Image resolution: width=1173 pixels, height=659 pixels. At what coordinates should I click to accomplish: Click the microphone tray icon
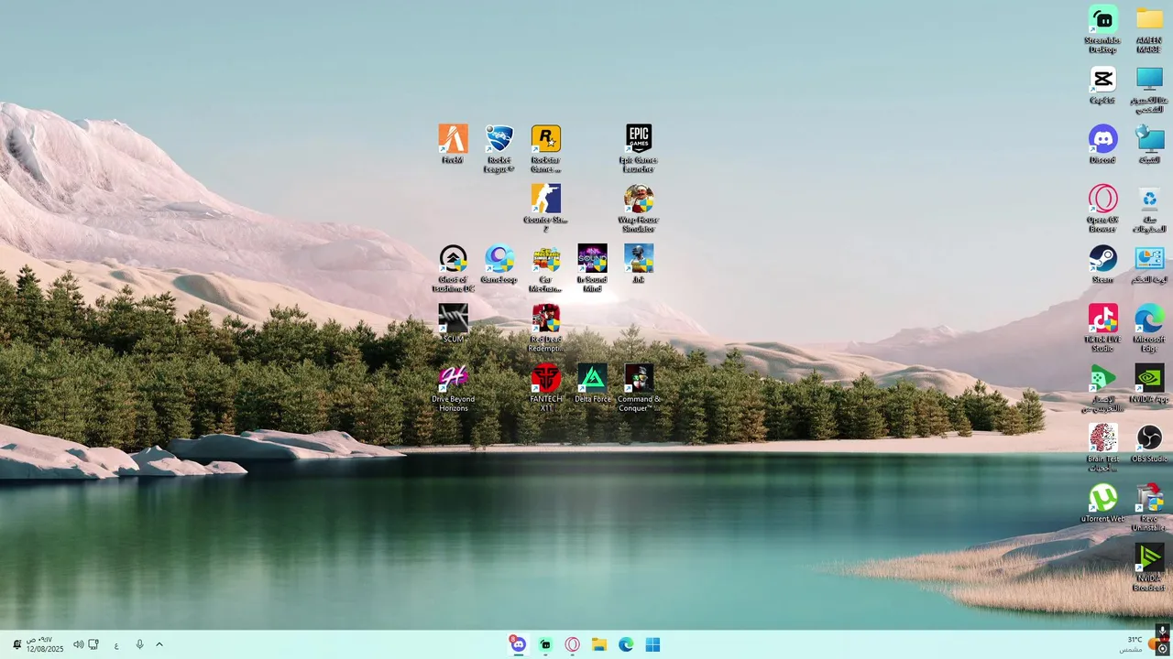[x=139, y=644]
